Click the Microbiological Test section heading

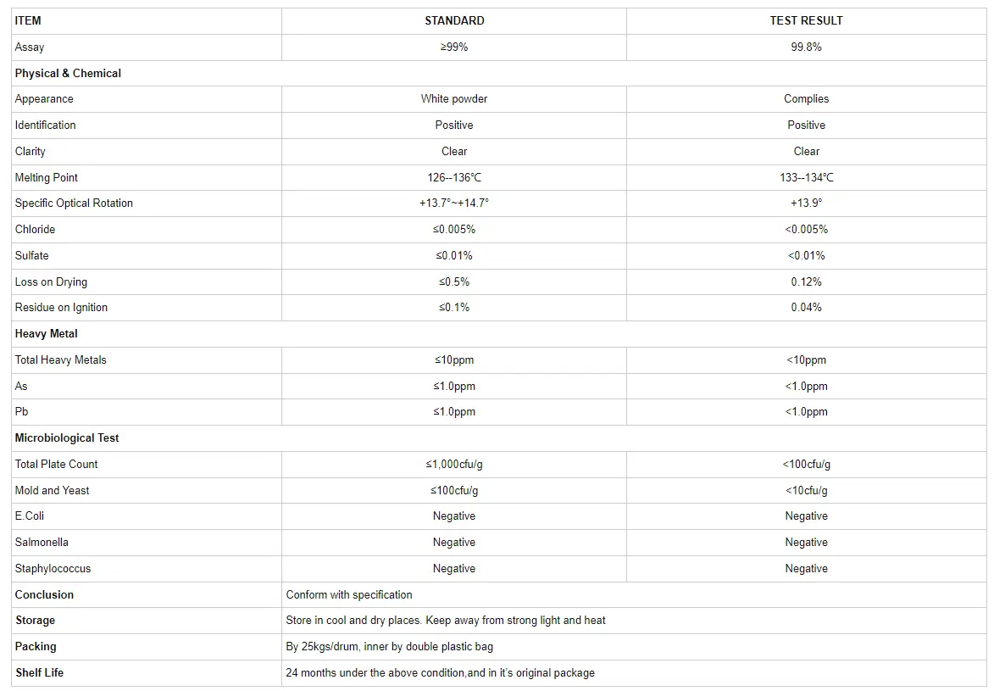[x=67, y=438]
